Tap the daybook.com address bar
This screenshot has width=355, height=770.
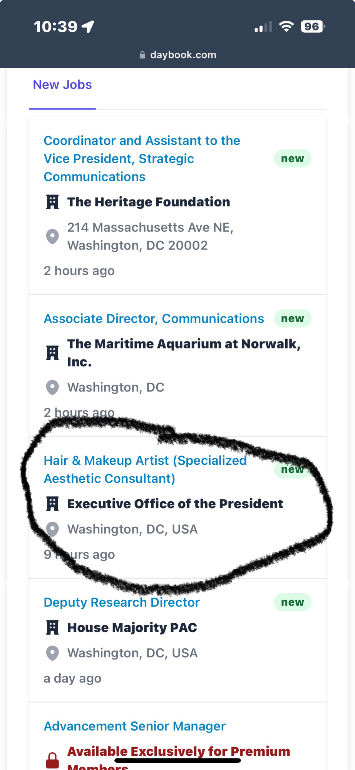[177, 55]
